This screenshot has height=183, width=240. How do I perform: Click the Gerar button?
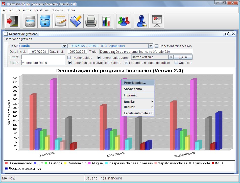coord(183,57)
